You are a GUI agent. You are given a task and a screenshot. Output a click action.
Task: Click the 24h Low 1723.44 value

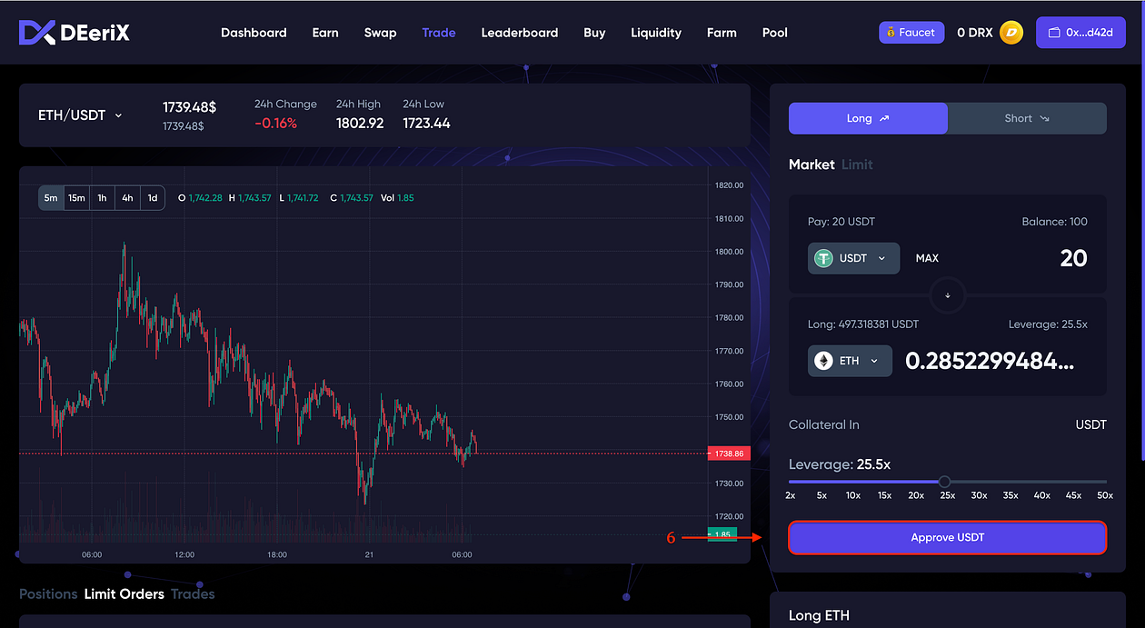(x=426, y=124)
